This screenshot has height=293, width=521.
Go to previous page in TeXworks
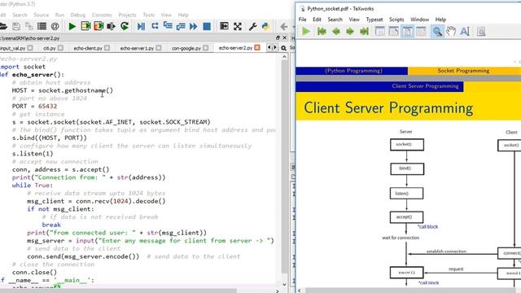point(336,32)
